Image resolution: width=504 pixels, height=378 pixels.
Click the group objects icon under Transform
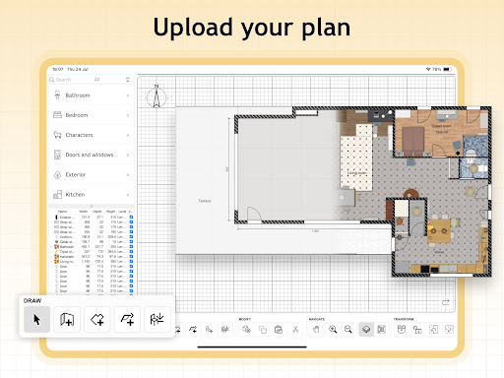point(401,329)
